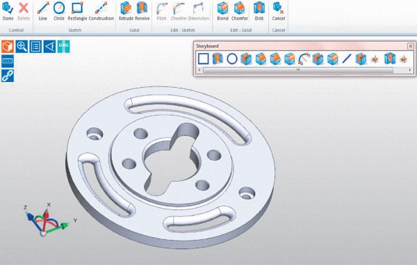Select Storyboard Chamfer step adjacent to Blend step
This screenshot has width=417, height=265.
(275, 58)
